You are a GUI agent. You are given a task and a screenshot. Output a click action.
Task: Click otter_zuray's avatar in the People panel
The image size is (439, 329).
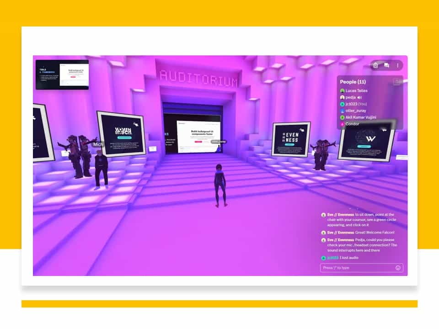[342, 111]
